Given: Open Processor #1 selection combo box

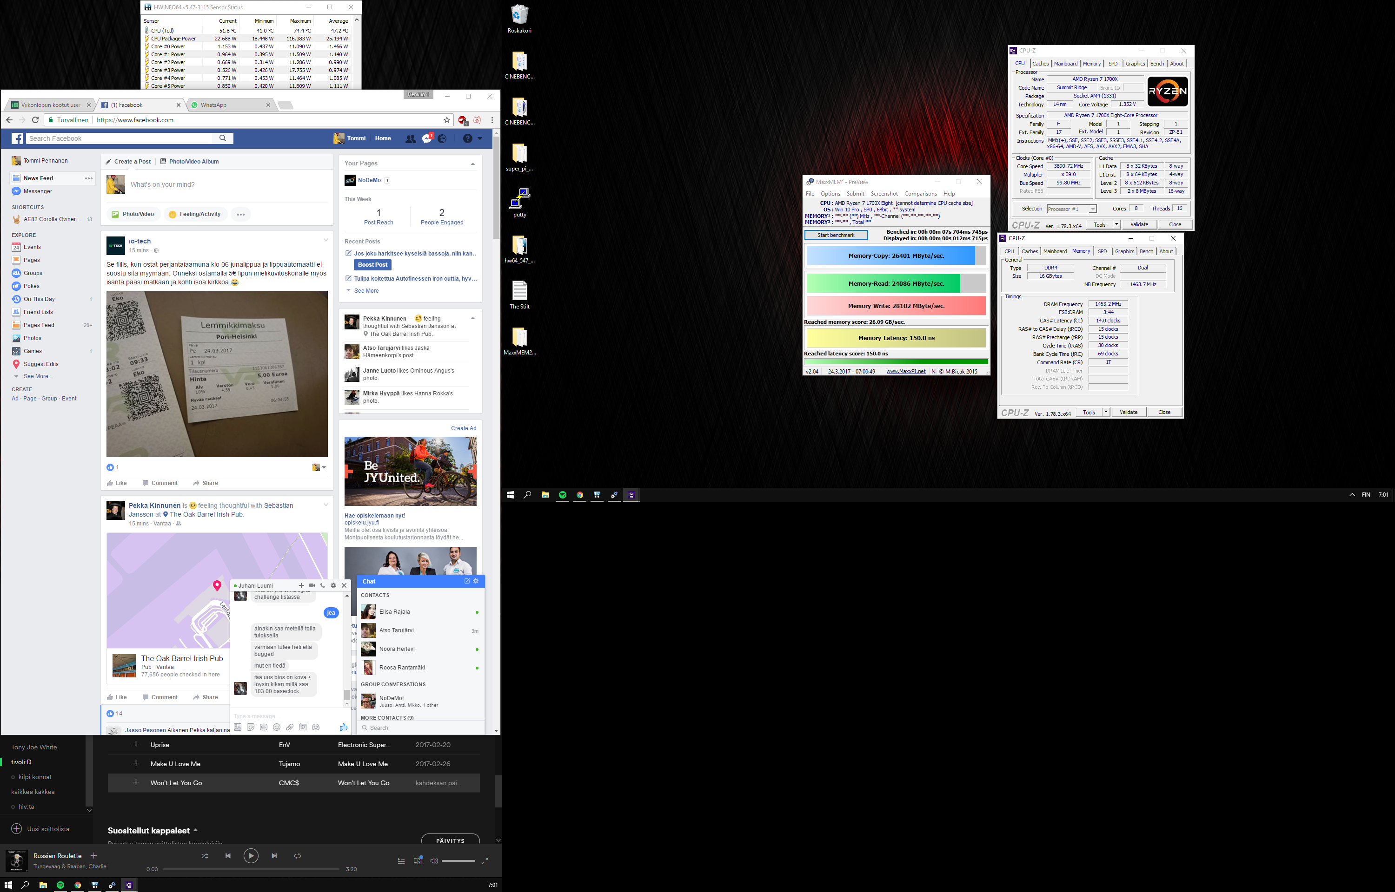Looking at the screenshot, I should 1071,209.
